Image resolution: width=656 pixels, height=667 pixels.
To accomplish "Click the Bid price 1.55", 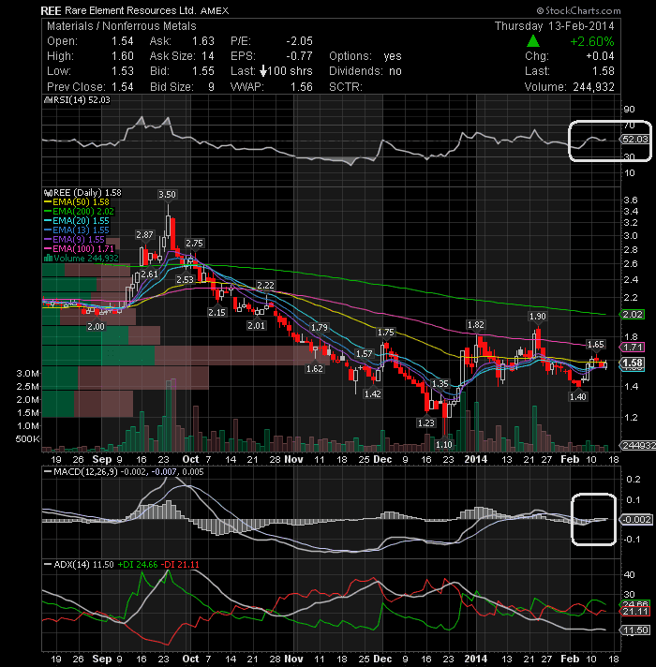I will pos(203,71).
